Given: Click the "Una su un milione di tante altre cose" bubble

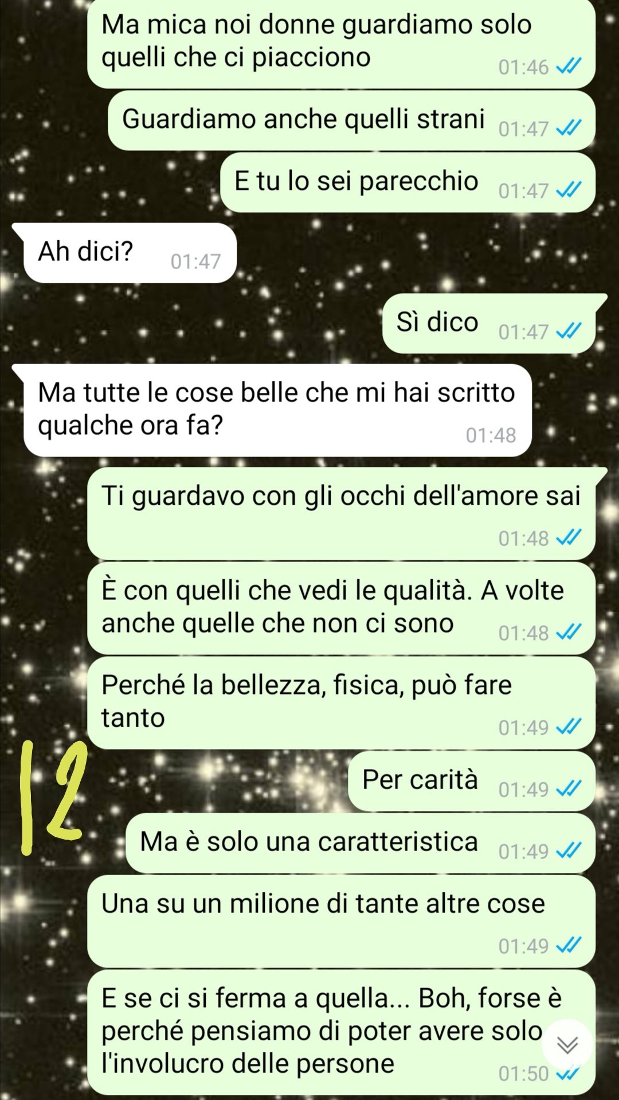Looking at the screenshot, I should point(342,921).
